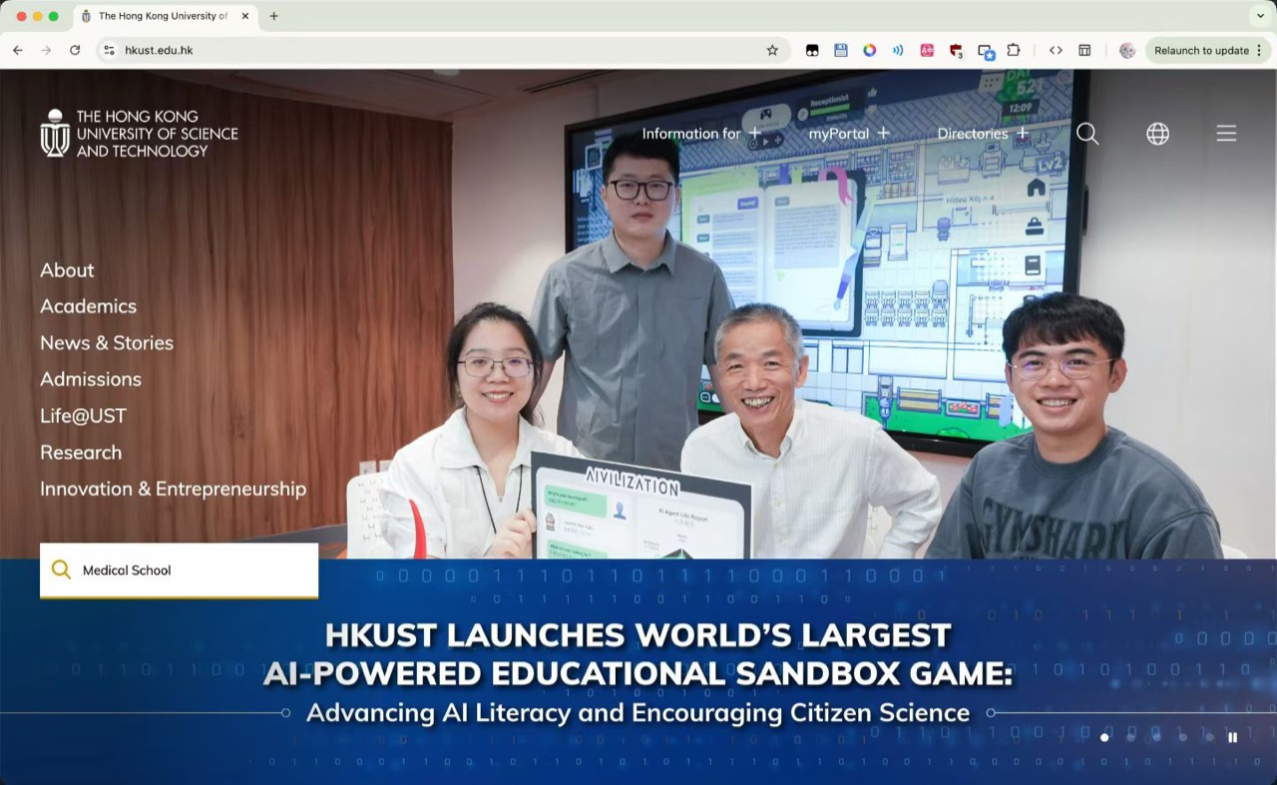Open the hamburger menu icon
The height and width of the screenshot is (785, 1277).
[x=1226, y=134]
